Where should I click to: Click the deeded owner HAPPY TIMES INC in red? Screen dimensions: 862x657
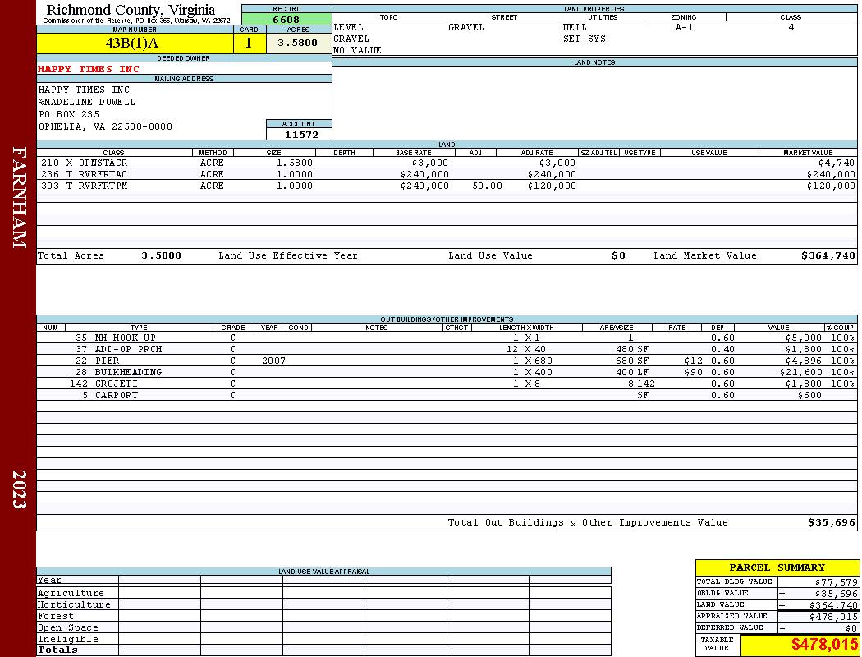(89, 69)
